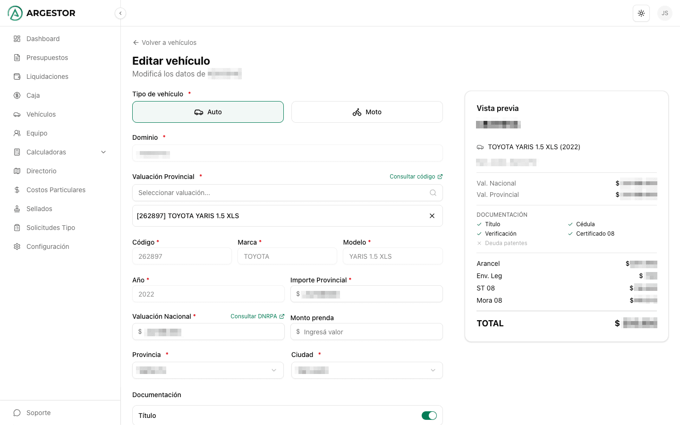Viewport: 680px width, 425px height.
Task: Follow the Consultar código link
Action: click(x=416, y=176)
